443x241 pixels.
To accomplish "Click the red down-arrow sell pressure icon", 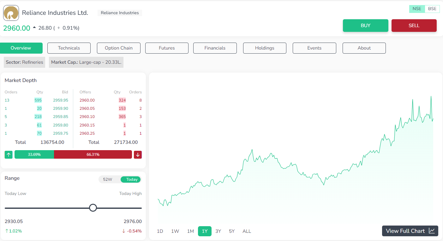I will (x=138, y=155).
